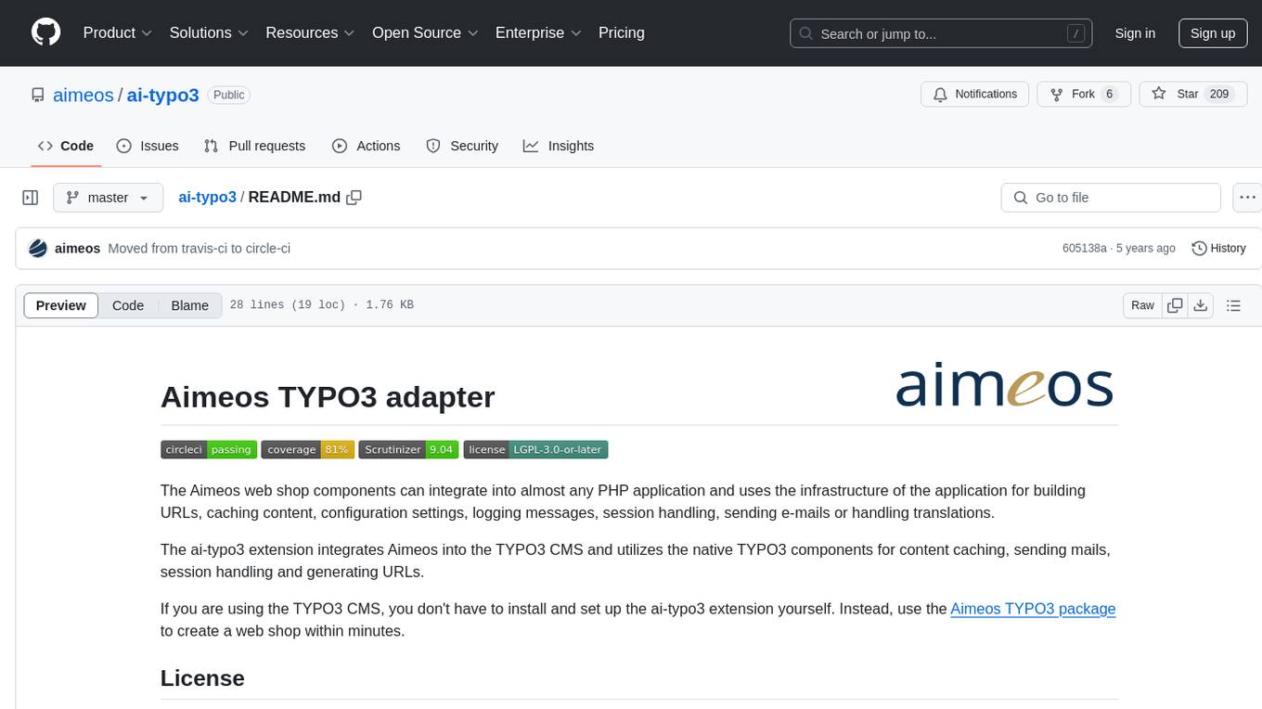Fork the repository
This screenshot has height=709, width=1262.
click(x=1083, y=95)
